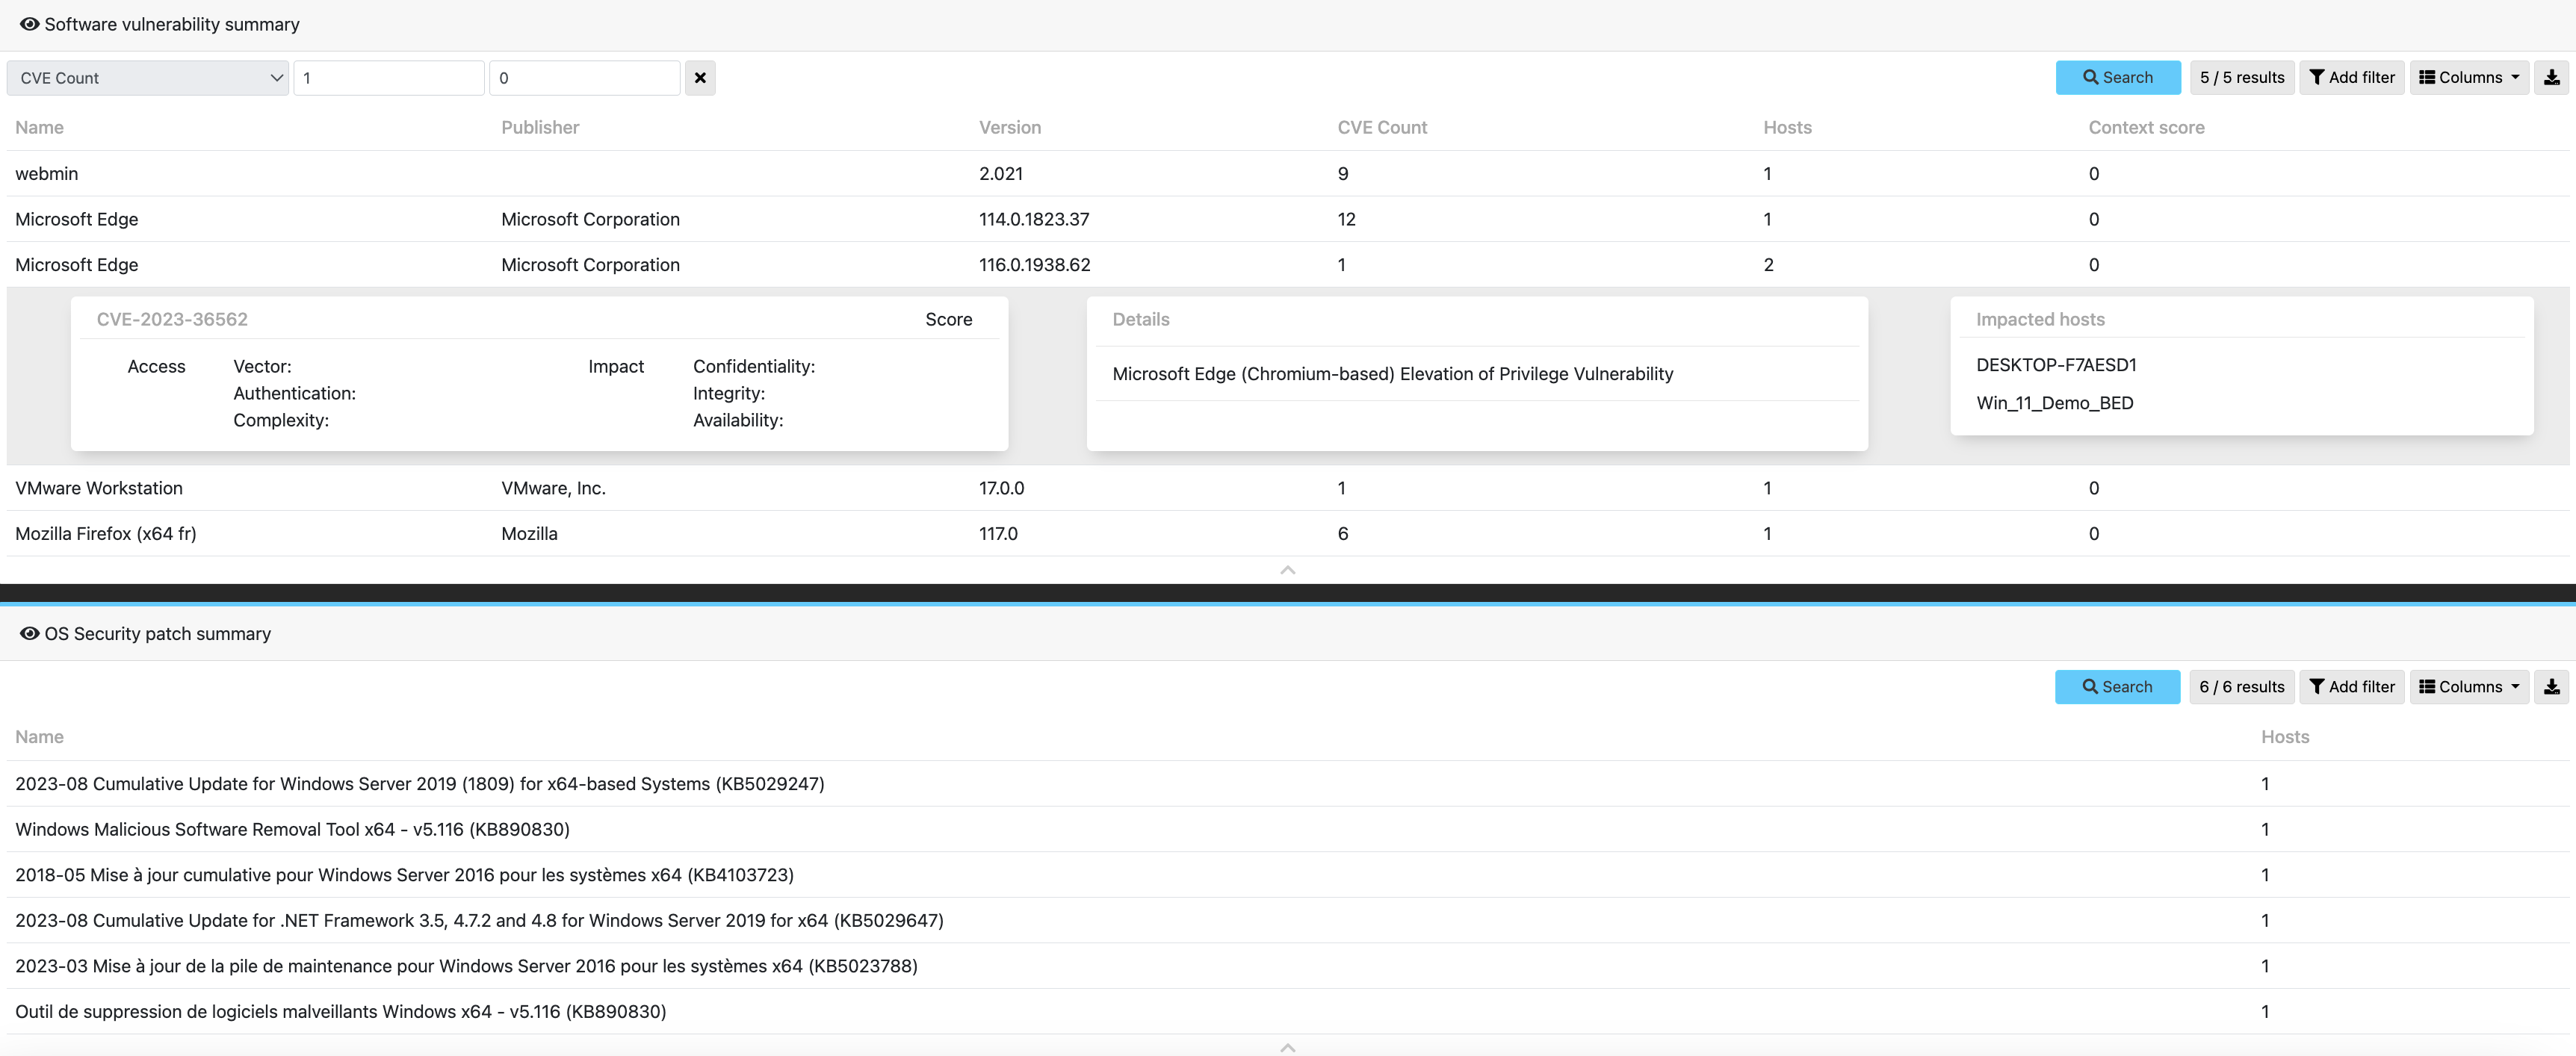The width and height of the screenshot is (2576, 1056).
Task: Sort table by the CVE Count column header
Action: click(x=1382, y=128)
